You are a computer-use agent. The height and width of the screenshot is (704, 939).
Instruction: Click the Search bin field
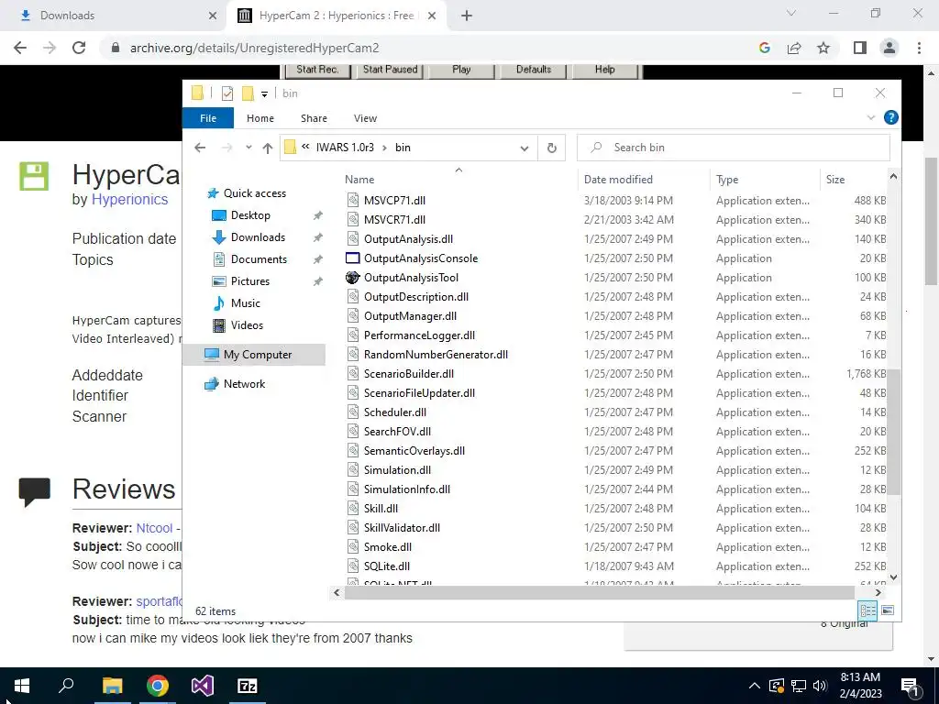click(733, 148)
